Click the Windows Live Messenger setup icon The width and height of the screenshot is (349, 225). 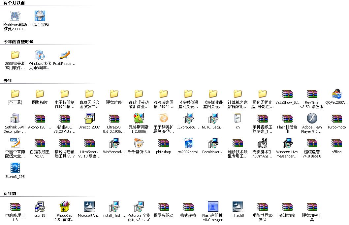coord(287,143)
